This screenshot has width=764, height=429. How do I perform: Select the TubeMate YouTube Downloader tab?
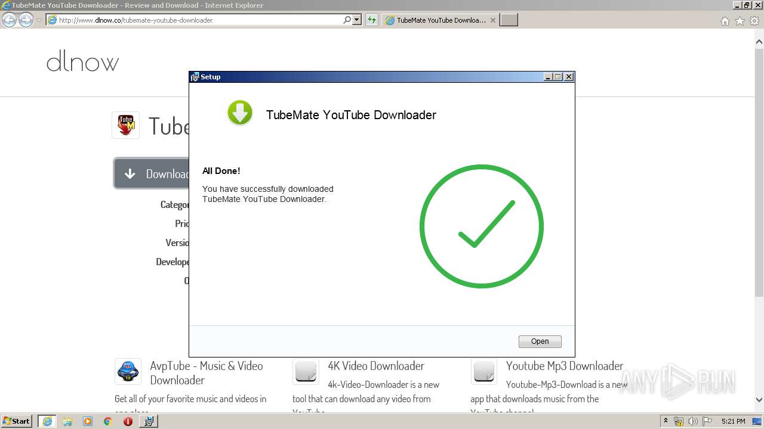click(x=440, y=20)
